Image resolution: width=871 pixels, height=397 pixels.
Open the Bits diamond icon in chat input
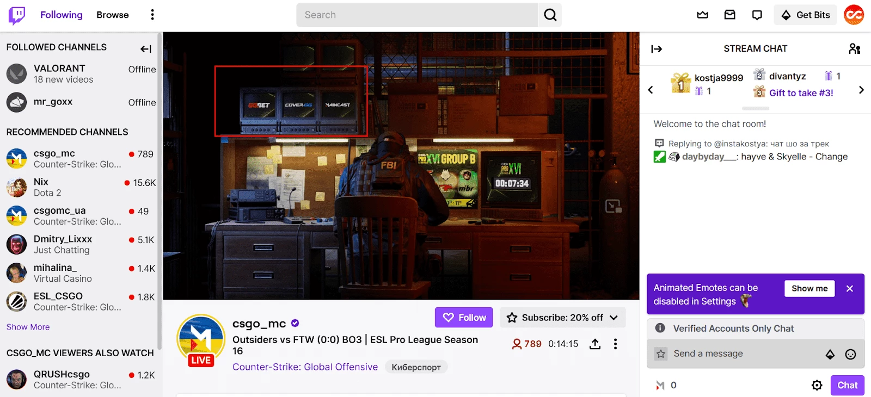click(x=830, y=355)
